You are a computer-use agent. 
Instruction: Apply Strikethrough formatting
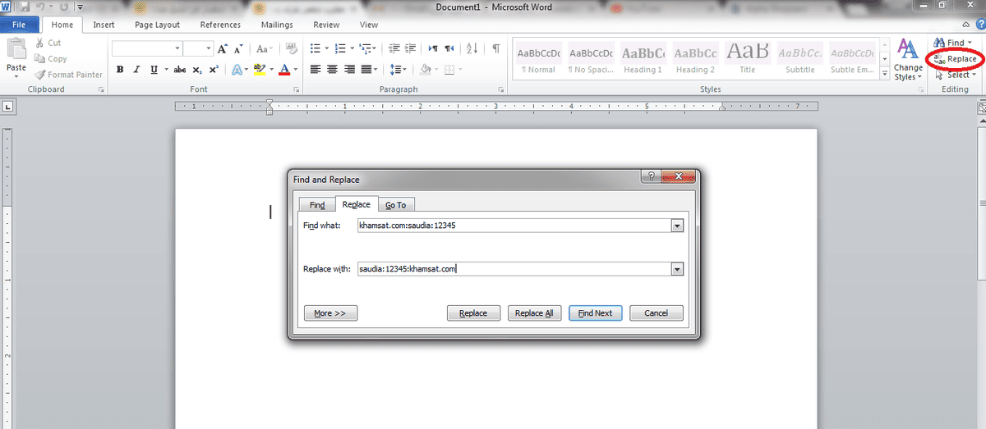[x=180, y=70]
